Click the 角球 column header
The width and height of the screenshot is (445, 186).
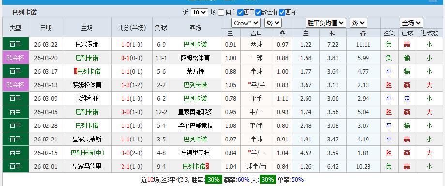[161, 28]
